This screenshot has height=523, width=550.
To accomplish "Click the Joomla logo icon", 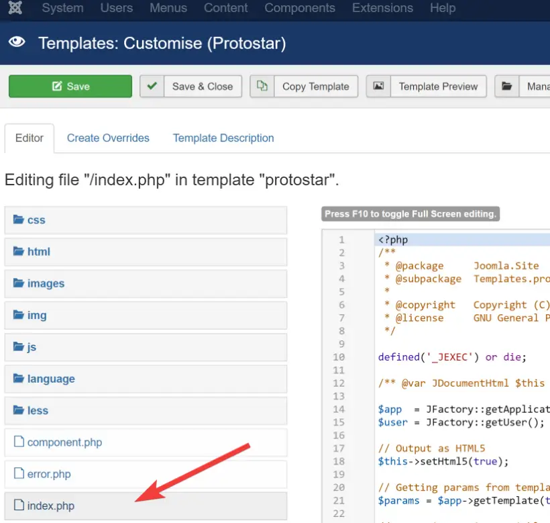I will pyautogui.click(x=16, y=9).
